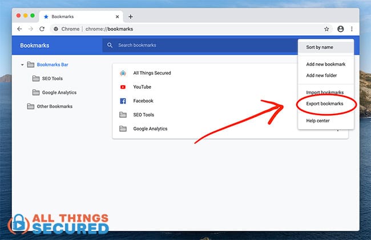Screen dimensions: 371x240
Task: Open a new tab with plus icon
Action: (131, 16)
